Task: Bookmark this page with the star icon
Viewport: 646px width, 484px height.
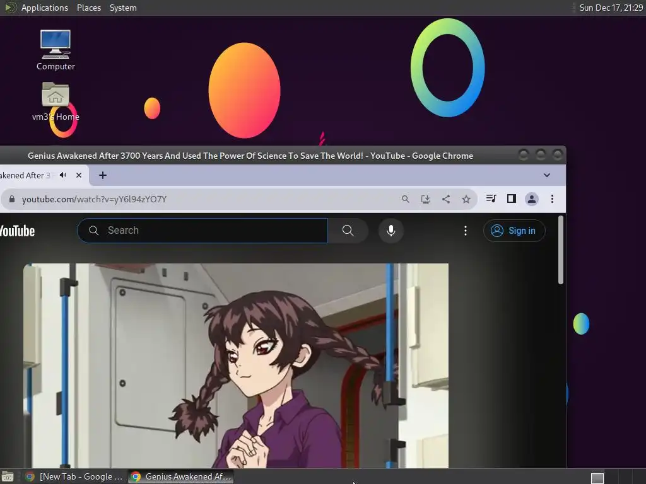Action: pos(466,199)
